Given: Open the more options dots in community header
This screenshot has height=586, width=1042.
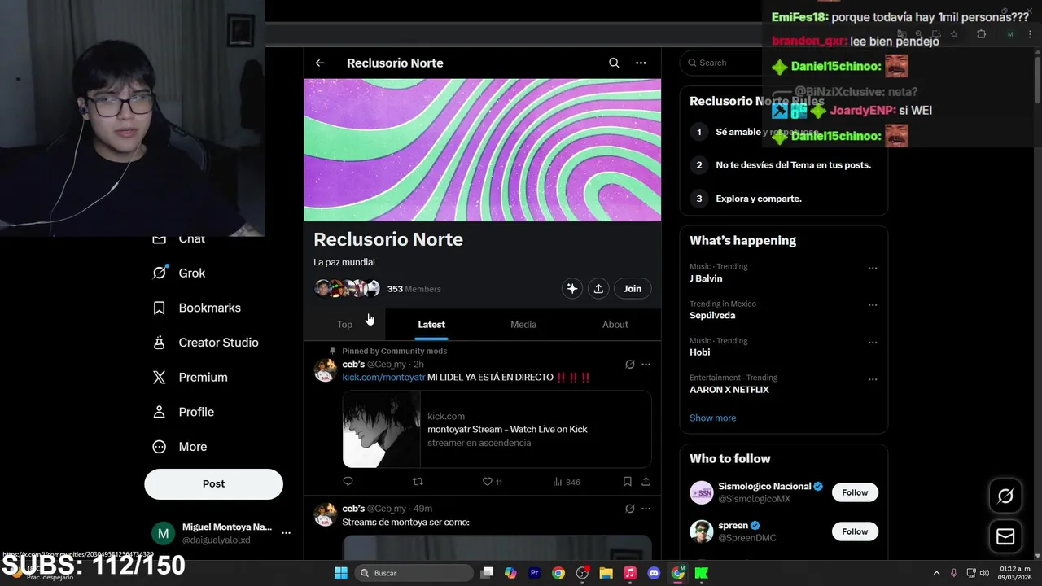Looking at the screenshot, I should tap(641, 63).
